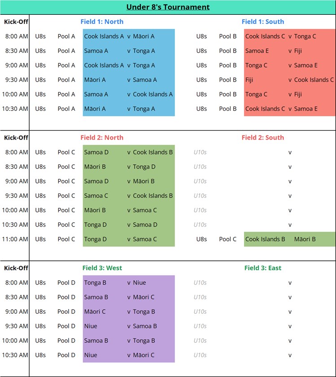Click the topmost Kick-Off column header
The width and height of the screenshot is (336, 377).
point(16,22)
